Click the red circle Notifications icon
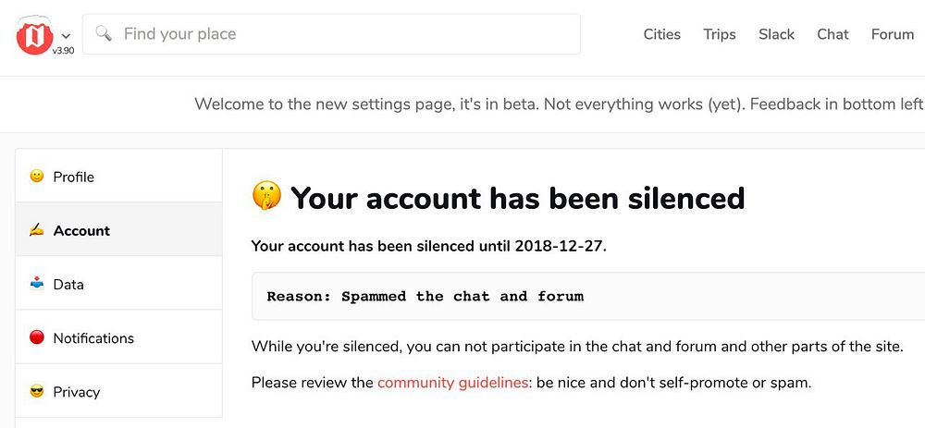Viewport: 925px width, 428px height. pyautogui.click(x=37, y=337)
